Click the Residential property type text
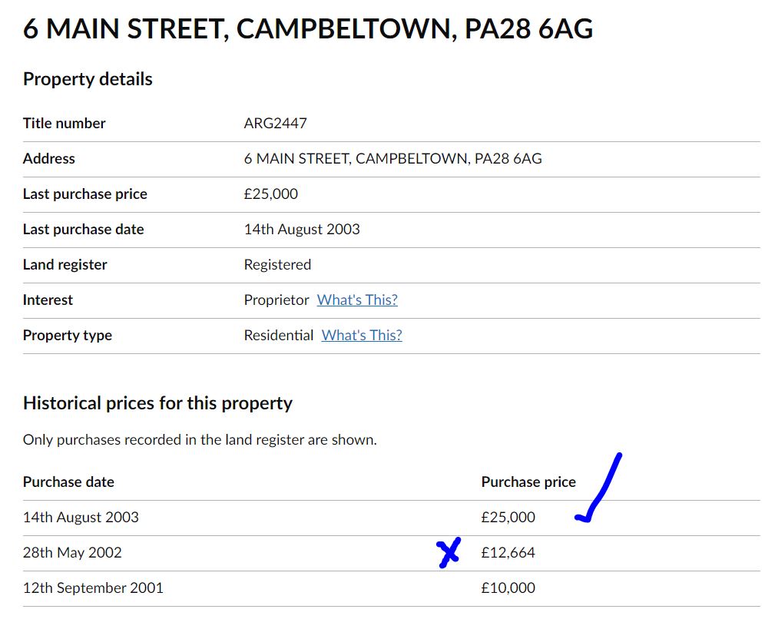Viewport: 778px width, 619px height. [278, 336]
